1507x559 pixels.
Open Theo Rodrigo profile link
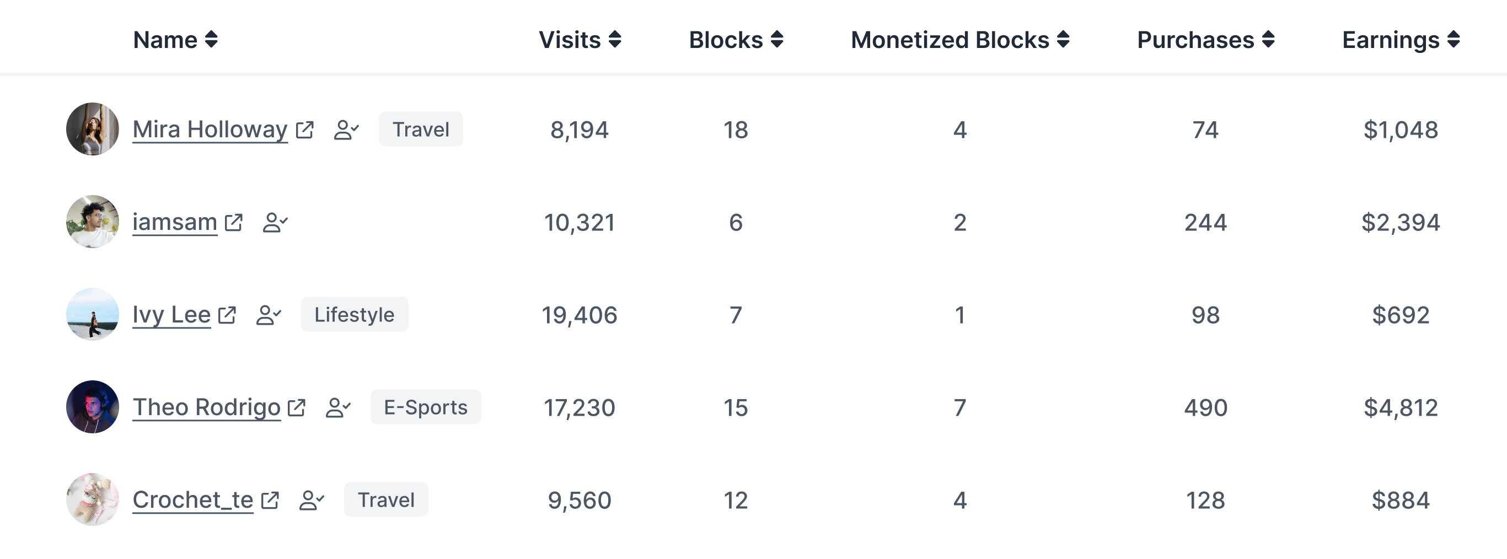click(207, 407)
